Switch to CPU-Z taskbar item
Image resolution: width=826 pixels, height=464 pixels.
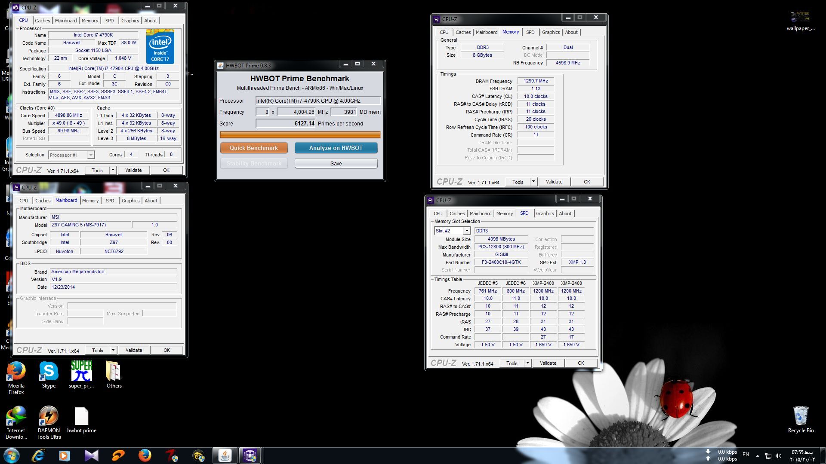(x=250, y=455)
